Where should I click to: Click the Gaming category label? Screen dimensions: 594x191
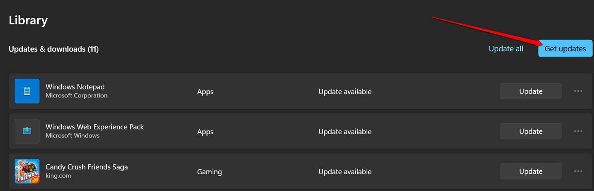(x=209, y=172)
